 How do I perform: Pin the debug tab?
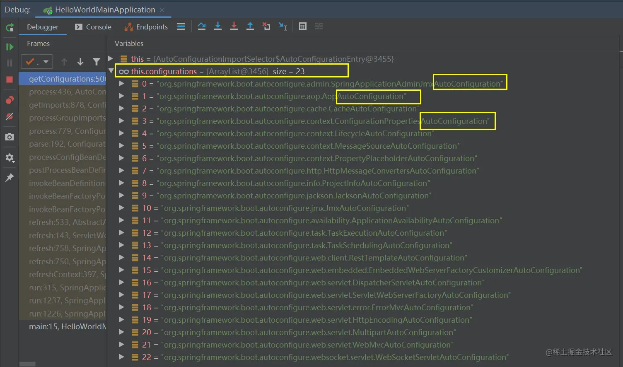(x=10, y=177)
